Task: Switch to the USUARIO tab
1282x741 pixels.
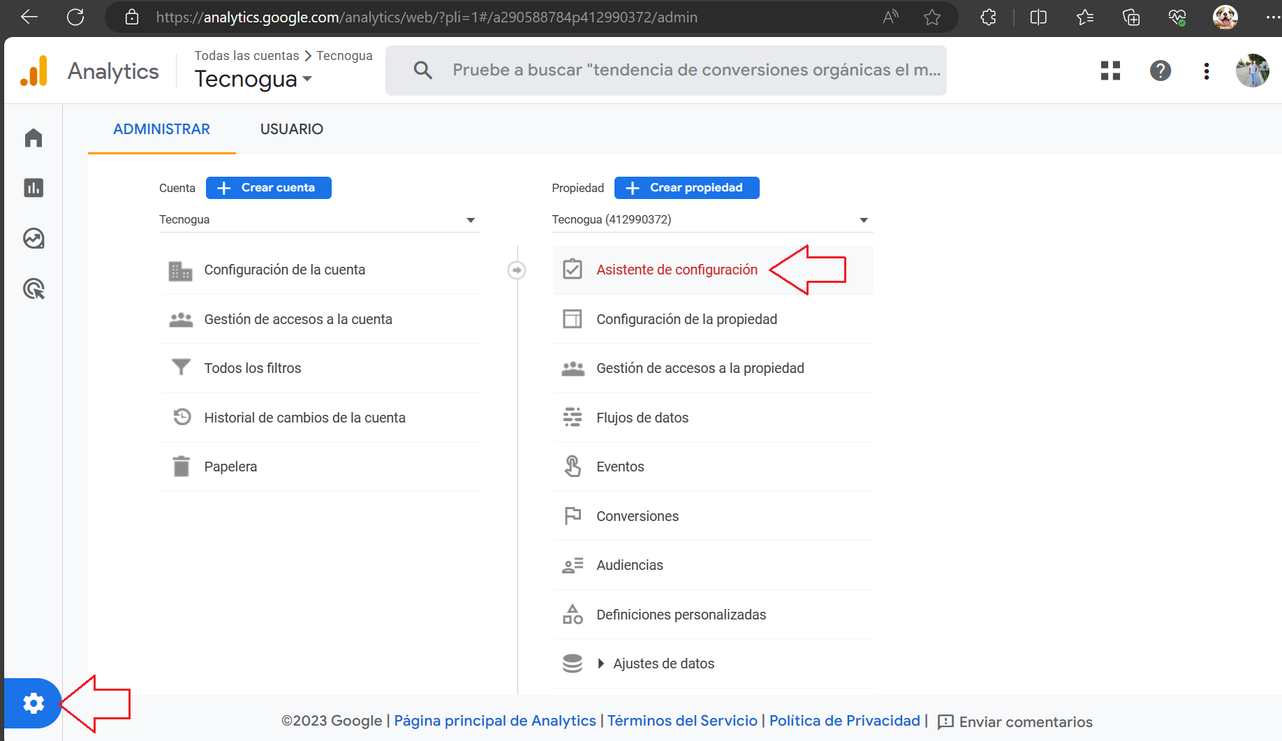Action: 292,129
